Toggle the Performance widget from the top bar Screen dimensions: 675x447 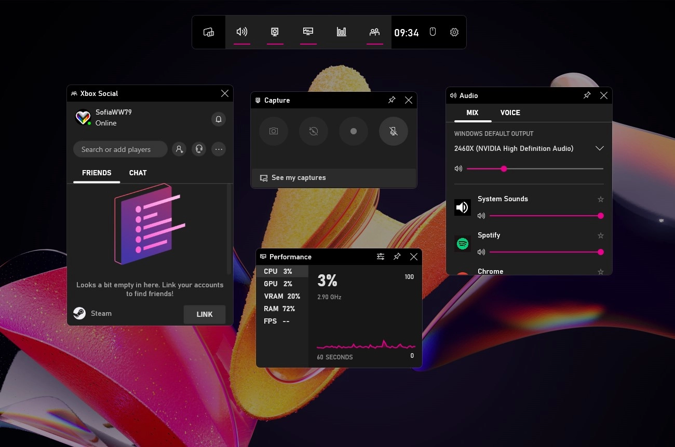click(x=308, y=32)
